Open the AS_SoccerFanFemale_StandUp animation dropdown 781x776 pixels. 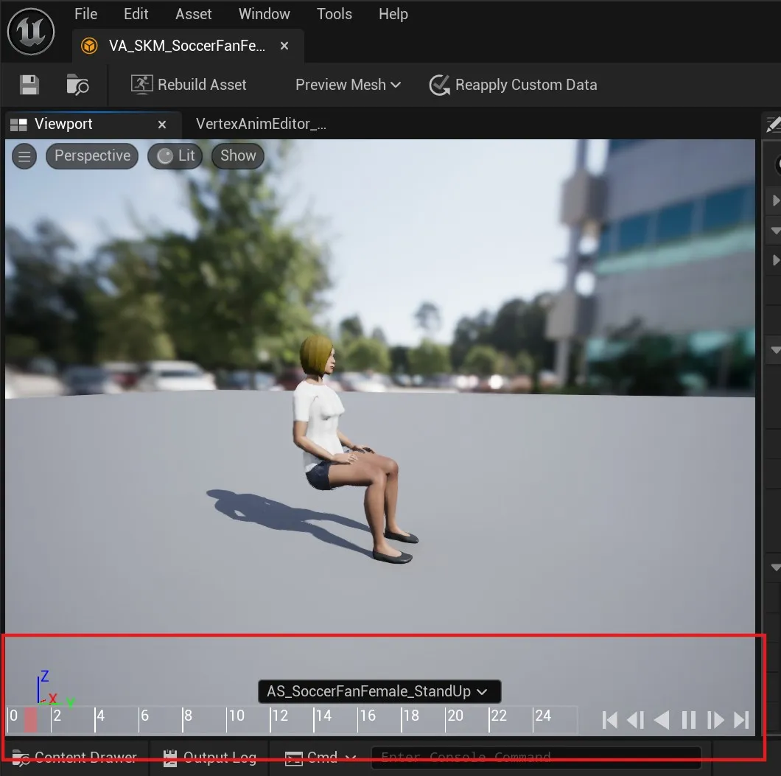[x=378, y=691]
